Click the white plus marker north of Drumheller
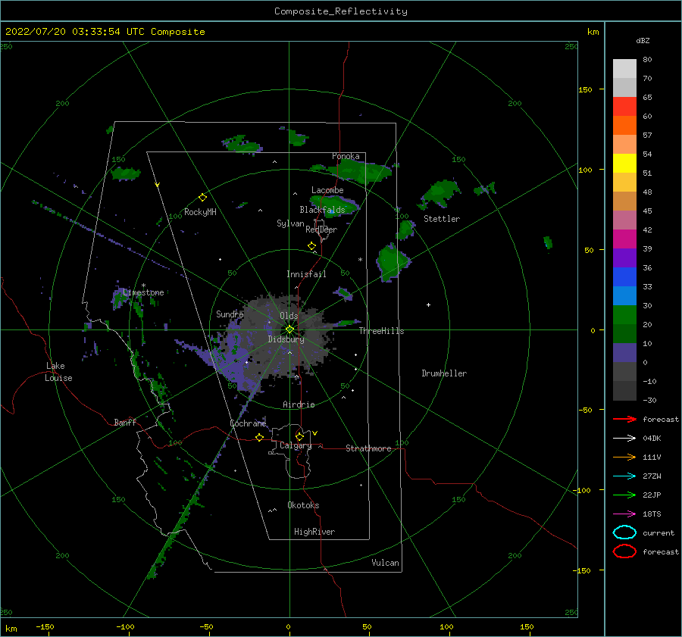The image size is (682, 637). pyautogui.click(x=428, y=304)
